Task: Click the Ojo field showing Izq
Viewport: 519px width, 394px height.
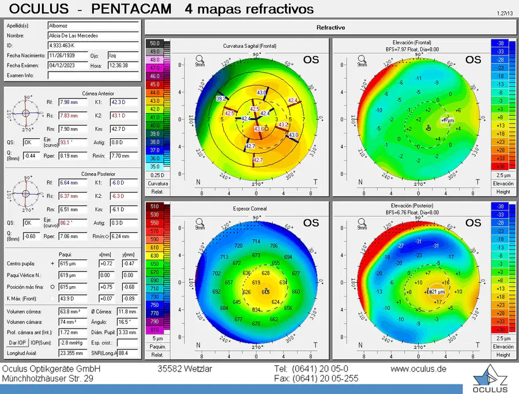Action: 123,55
